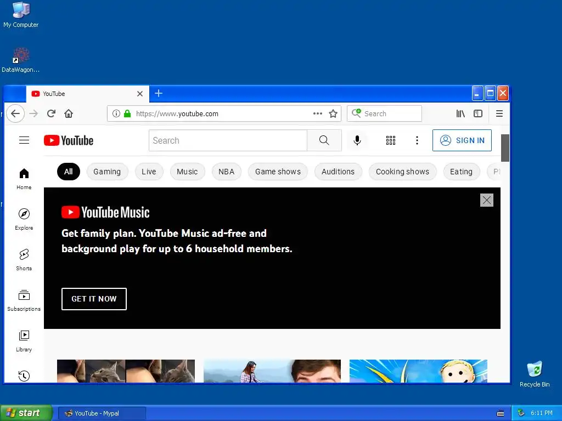Open the DataWagon desktop shortcut
Image resolution: width=562 pixels, height=421 pixels.
pos(21,60)
